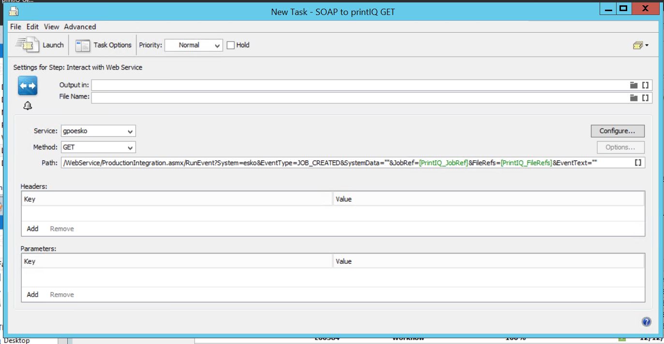Viewport: 664px width, 344px height.
Task: Insert SmartName brackets for File Name
Action: pos(645,98)
